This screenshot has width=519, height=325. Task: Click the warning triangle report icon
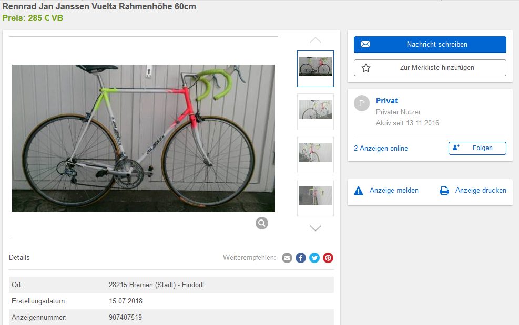[359, 191]
